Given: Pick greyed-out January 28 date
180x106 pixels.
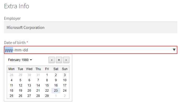Looking at the screenshot, I should click(x=11, y=75).
